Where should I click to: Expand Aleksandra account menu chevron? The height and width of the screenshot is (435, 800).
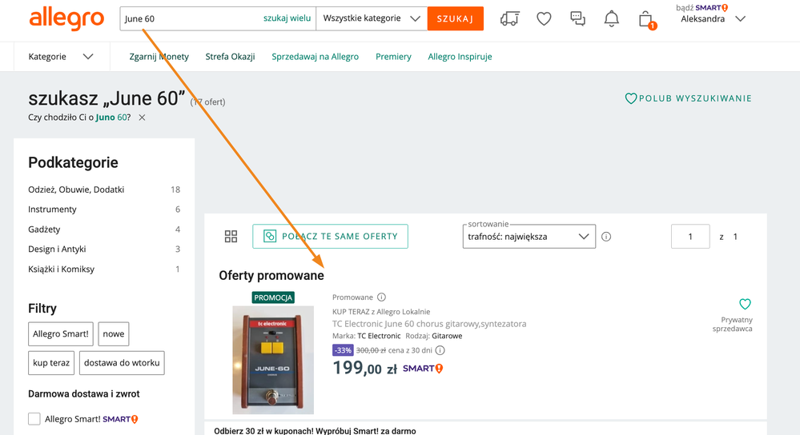pyautogui.click(x=740, y=19)
